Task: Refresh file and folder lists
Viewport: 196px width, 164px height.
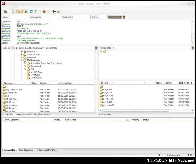Action: pyautogui.click(x=31, y=11)
